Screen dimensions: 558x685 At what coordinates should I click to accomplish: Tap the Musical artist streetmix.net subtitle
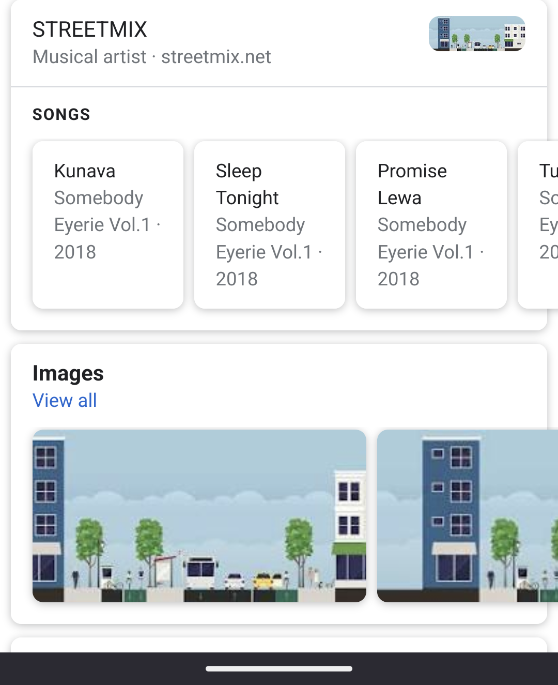pos(151,57)
